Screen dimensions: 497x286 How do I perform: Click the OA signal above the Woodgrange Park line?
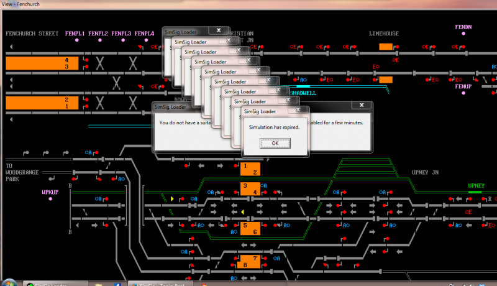point(88,152)
